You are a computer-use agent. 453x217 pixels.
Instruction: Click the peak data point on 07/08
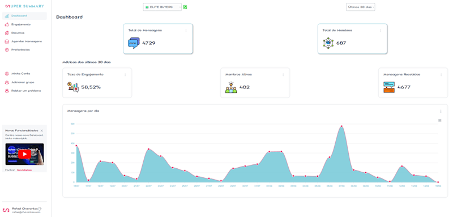pos(341,126)
